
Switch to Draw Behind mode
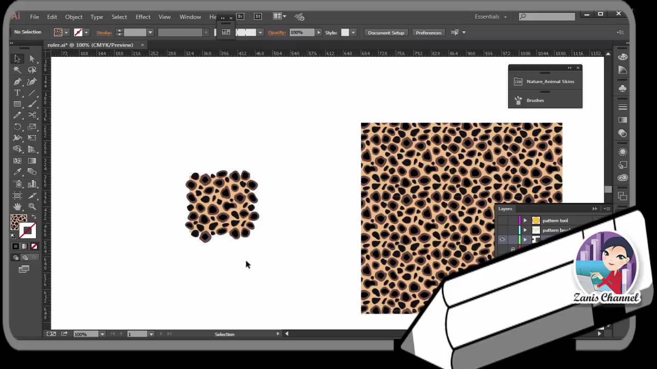point(25,258)
